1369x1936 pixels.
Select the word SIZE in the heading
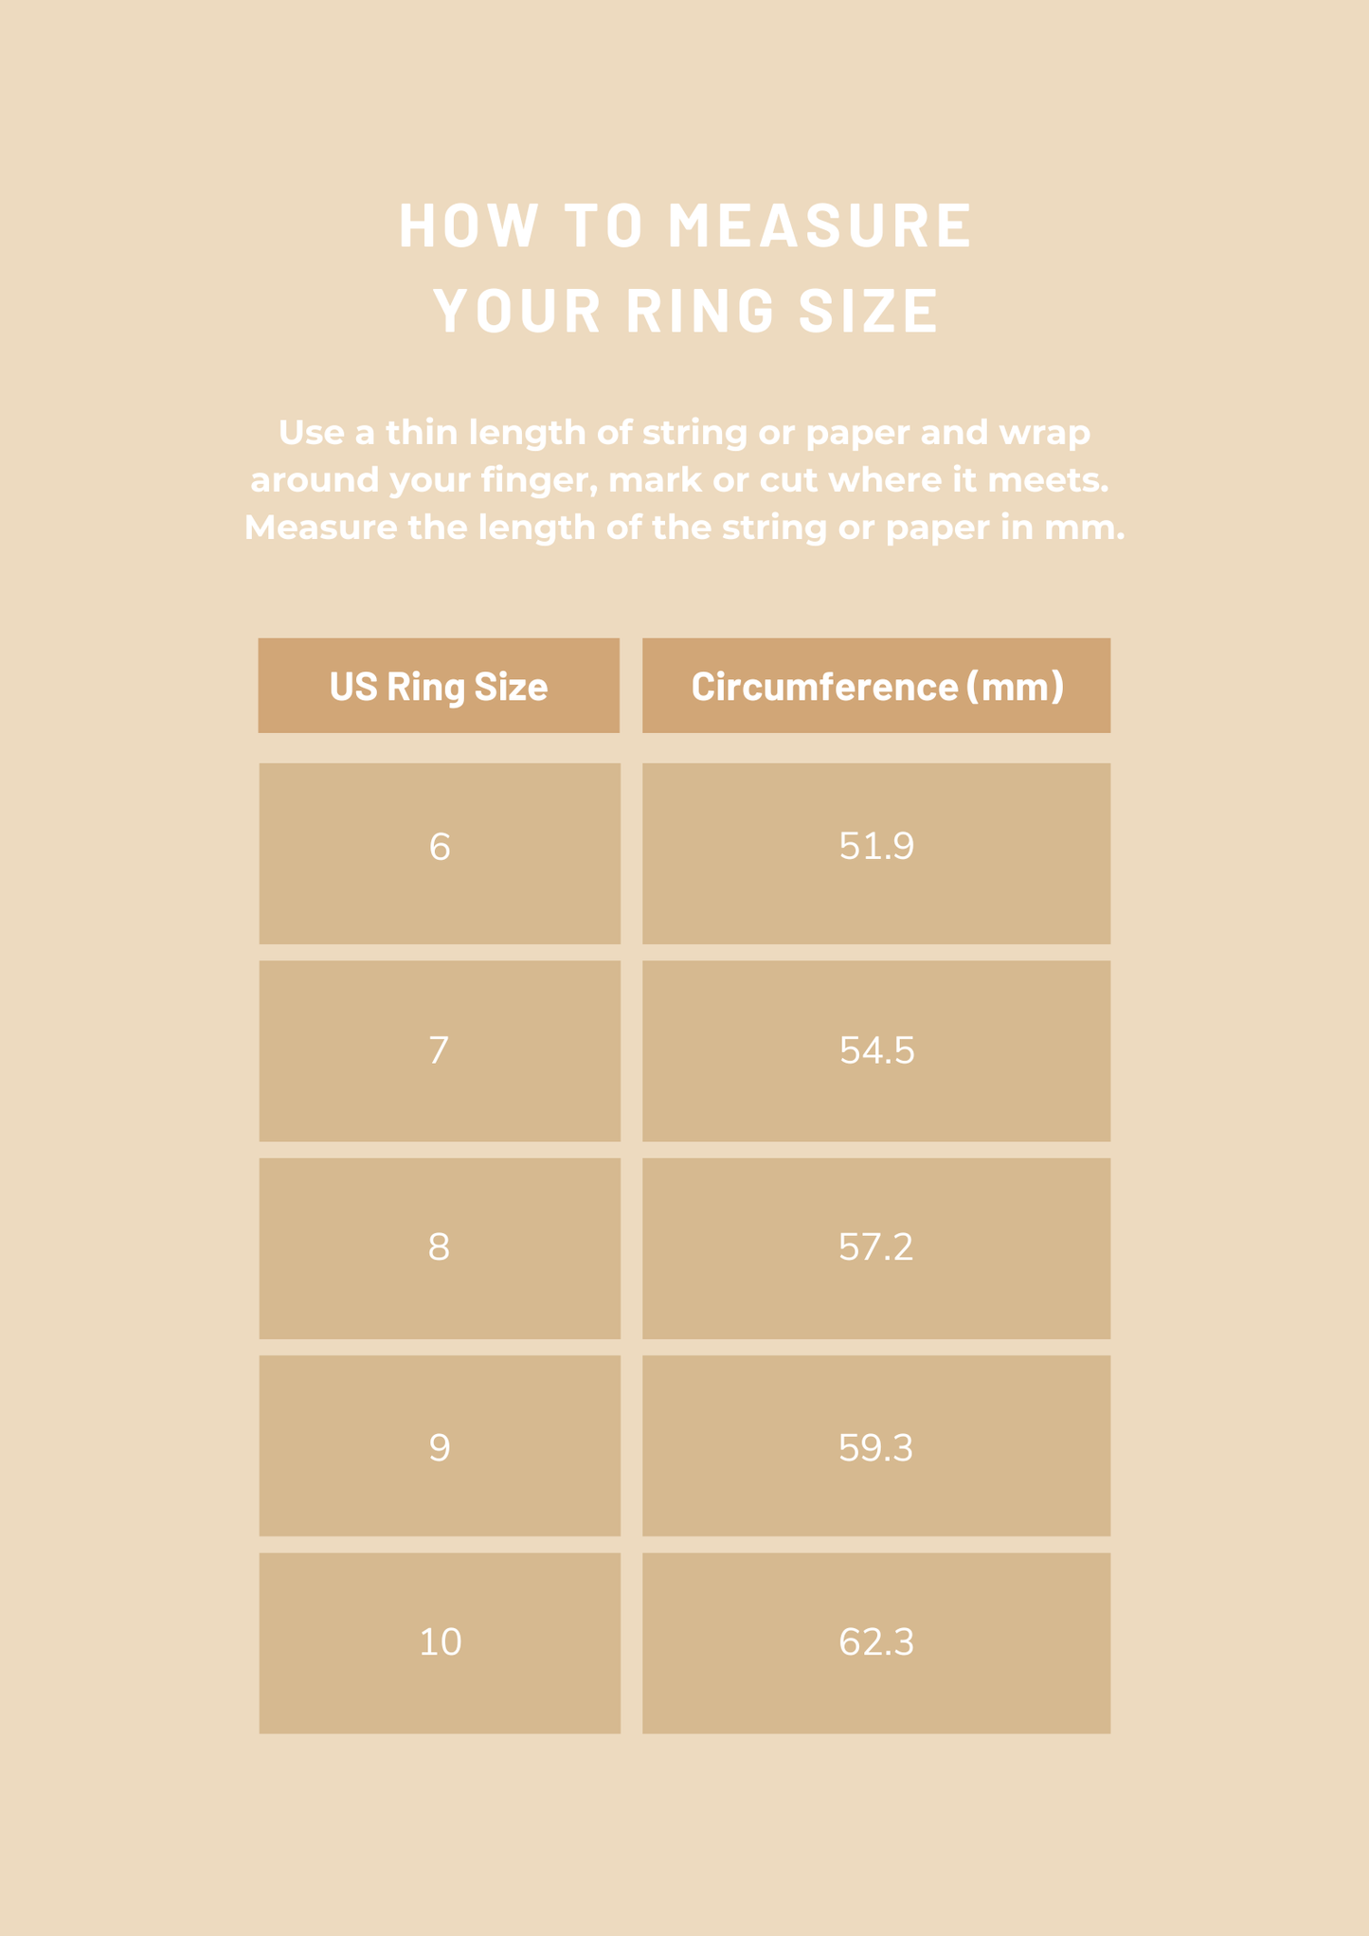[869, 310]
